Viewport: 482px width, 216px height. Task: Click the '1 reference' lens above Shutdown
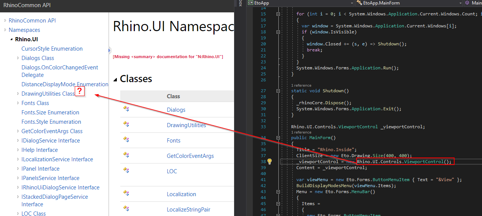coord(301,85)
